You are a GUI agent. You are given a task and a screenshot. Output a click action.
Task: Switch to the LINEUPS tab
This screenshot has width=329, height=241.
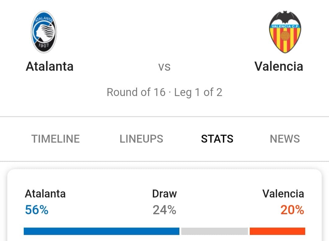tap(141, 139)
